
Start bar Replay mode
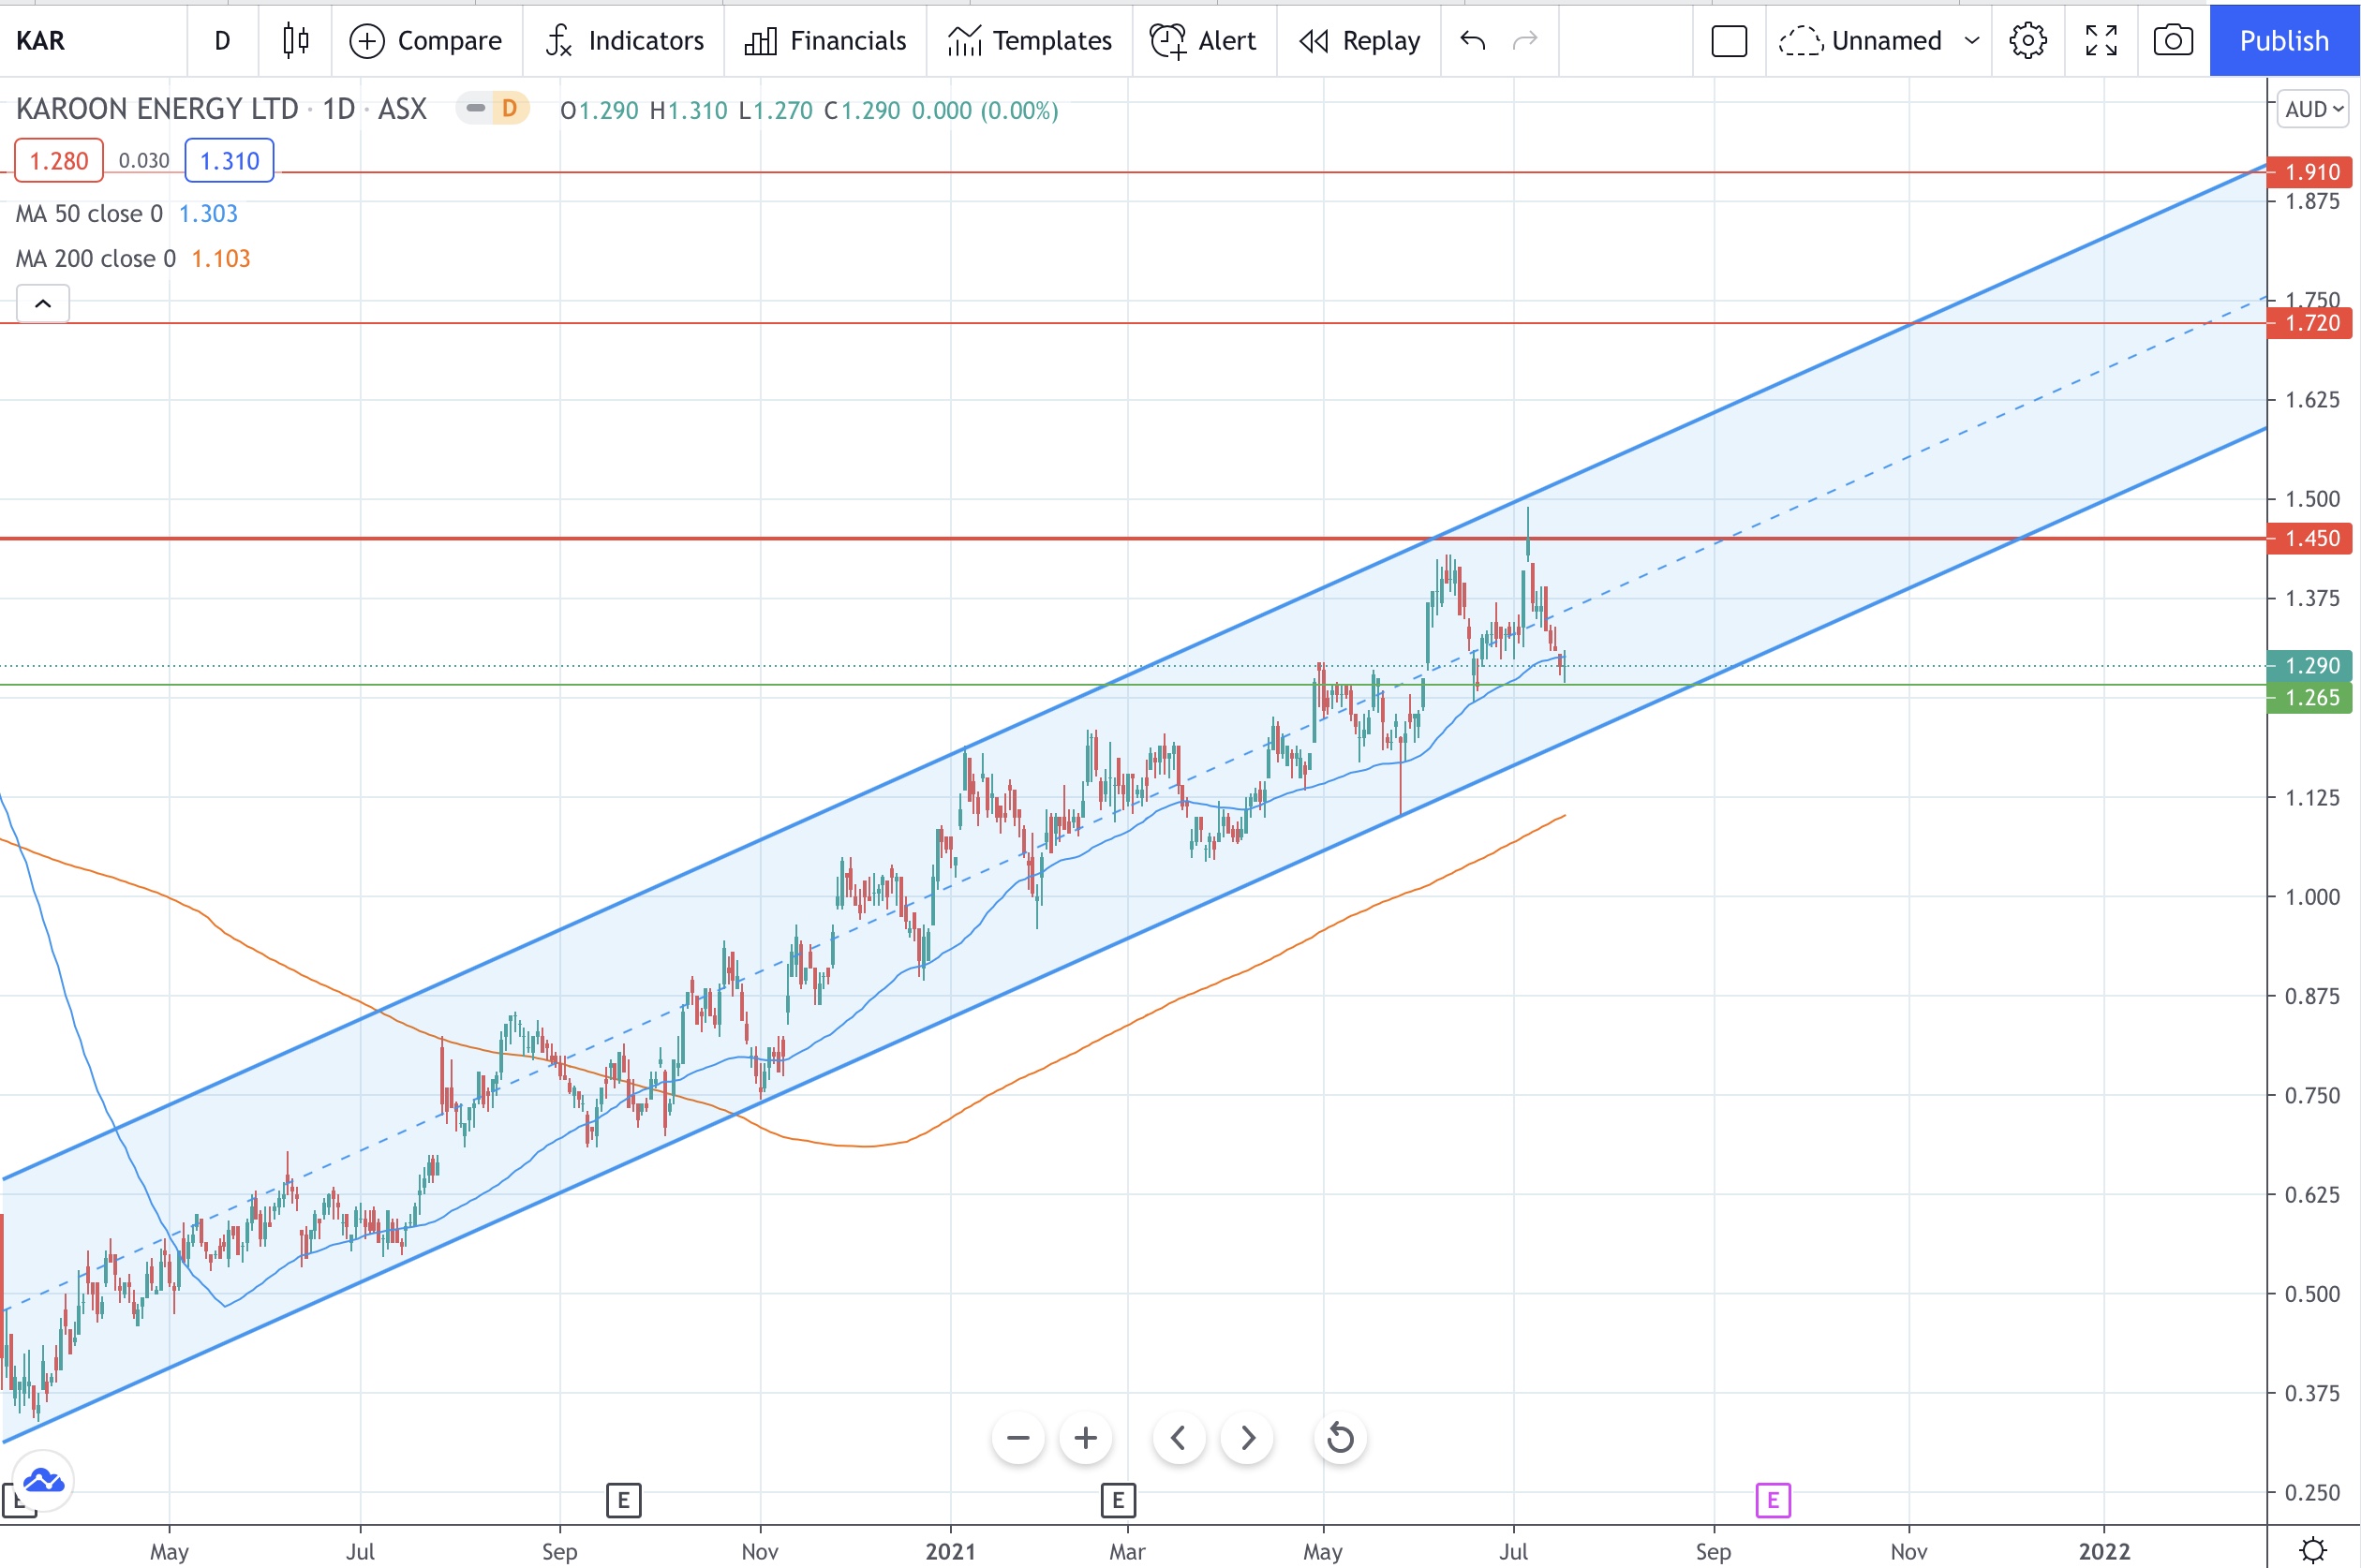1359,41
